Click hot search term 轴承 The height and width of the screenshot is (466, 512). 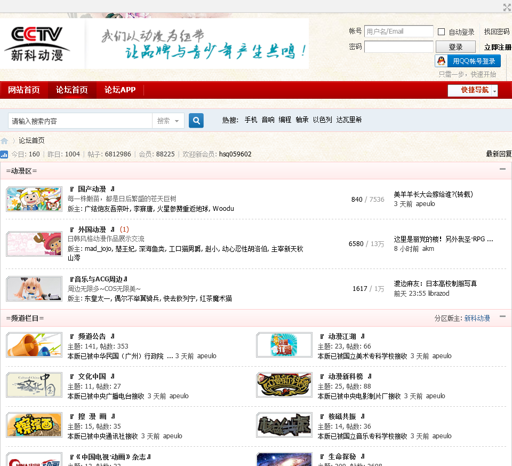pyautogui.click(x=302, y=120)
